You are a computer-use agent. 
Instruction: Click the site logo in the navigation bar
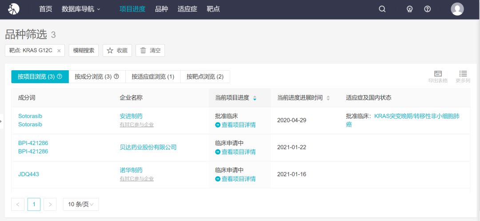[x=14, y=9]
